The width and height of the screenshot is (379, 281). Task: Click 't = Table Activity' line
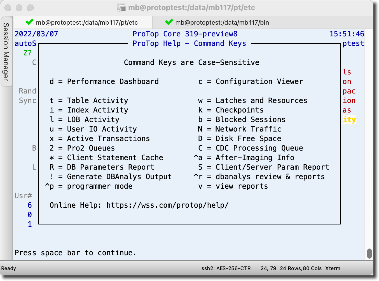89,101
